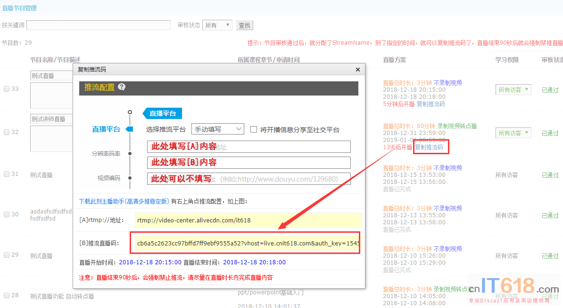Expand the 审核状态 所有 dropdown
Screen dimensions: 563x308
pos(217,25)
